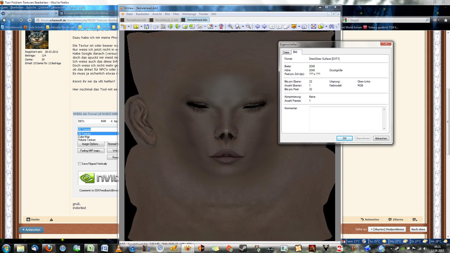Open the 2D Texture combo box
450x253 pixels.
(x=97, y=129)
